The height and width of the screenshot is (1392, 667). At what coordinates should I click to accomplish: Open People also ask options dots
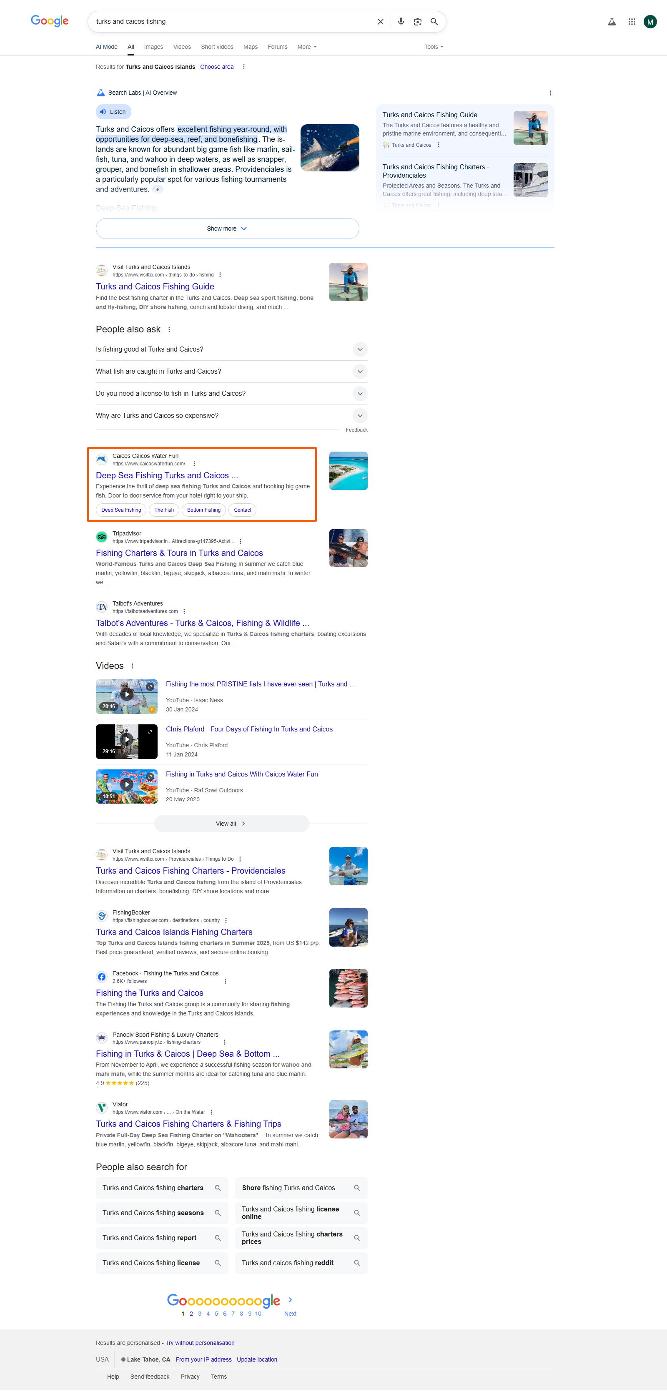pyautogui.click(x=169, y=329)
